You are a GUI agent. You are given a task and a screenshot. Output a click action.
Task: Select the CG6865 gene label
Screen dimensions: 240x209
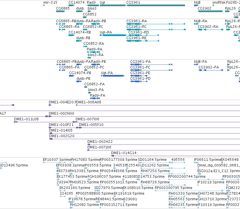point(63,8)
